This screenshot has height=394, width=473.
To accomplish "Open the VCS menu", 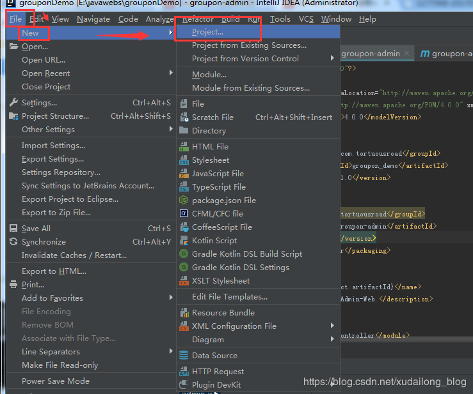I will point(306,19).
